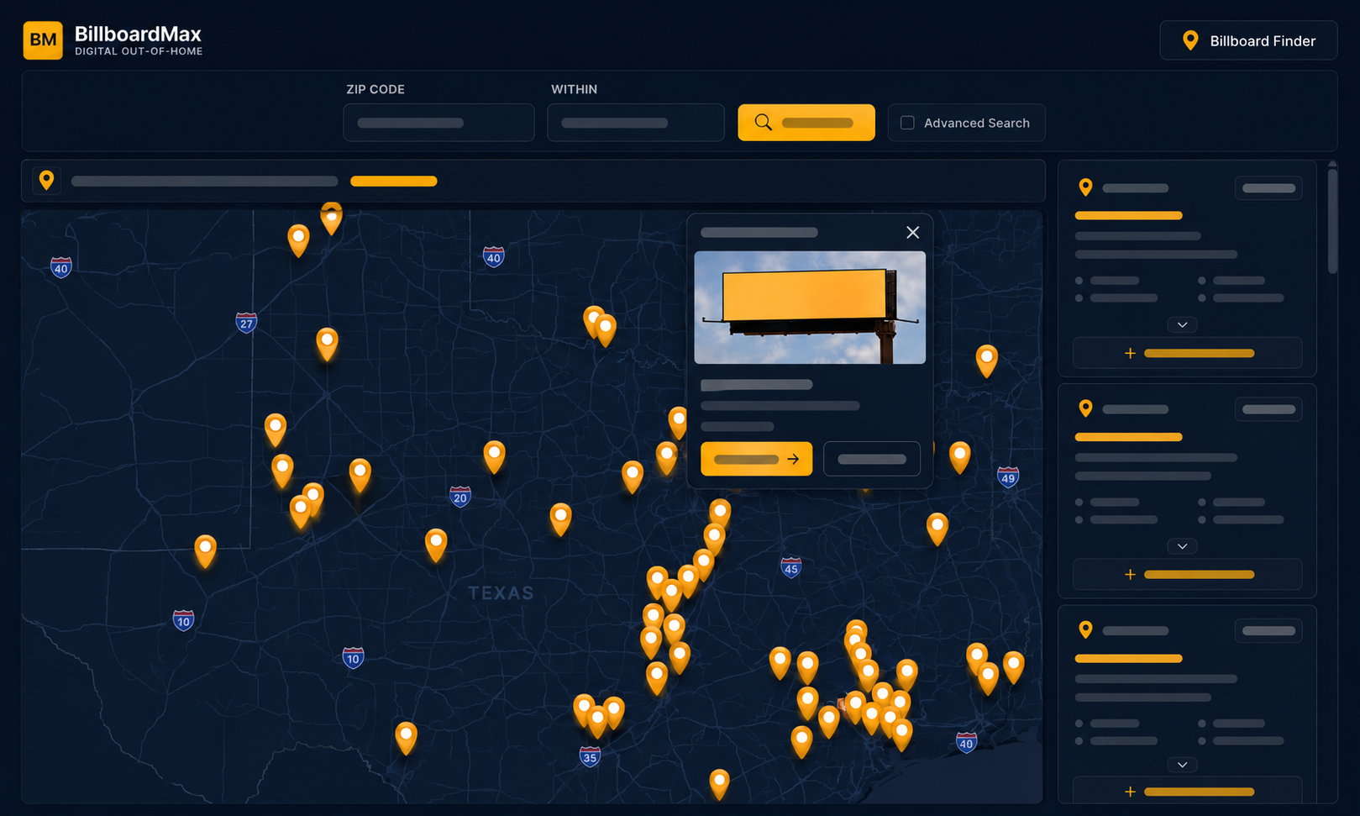Viewport: 1360px width, 816px height.
Task: Click the listings panel scrollbar
Action: (x=1332, y=220)
